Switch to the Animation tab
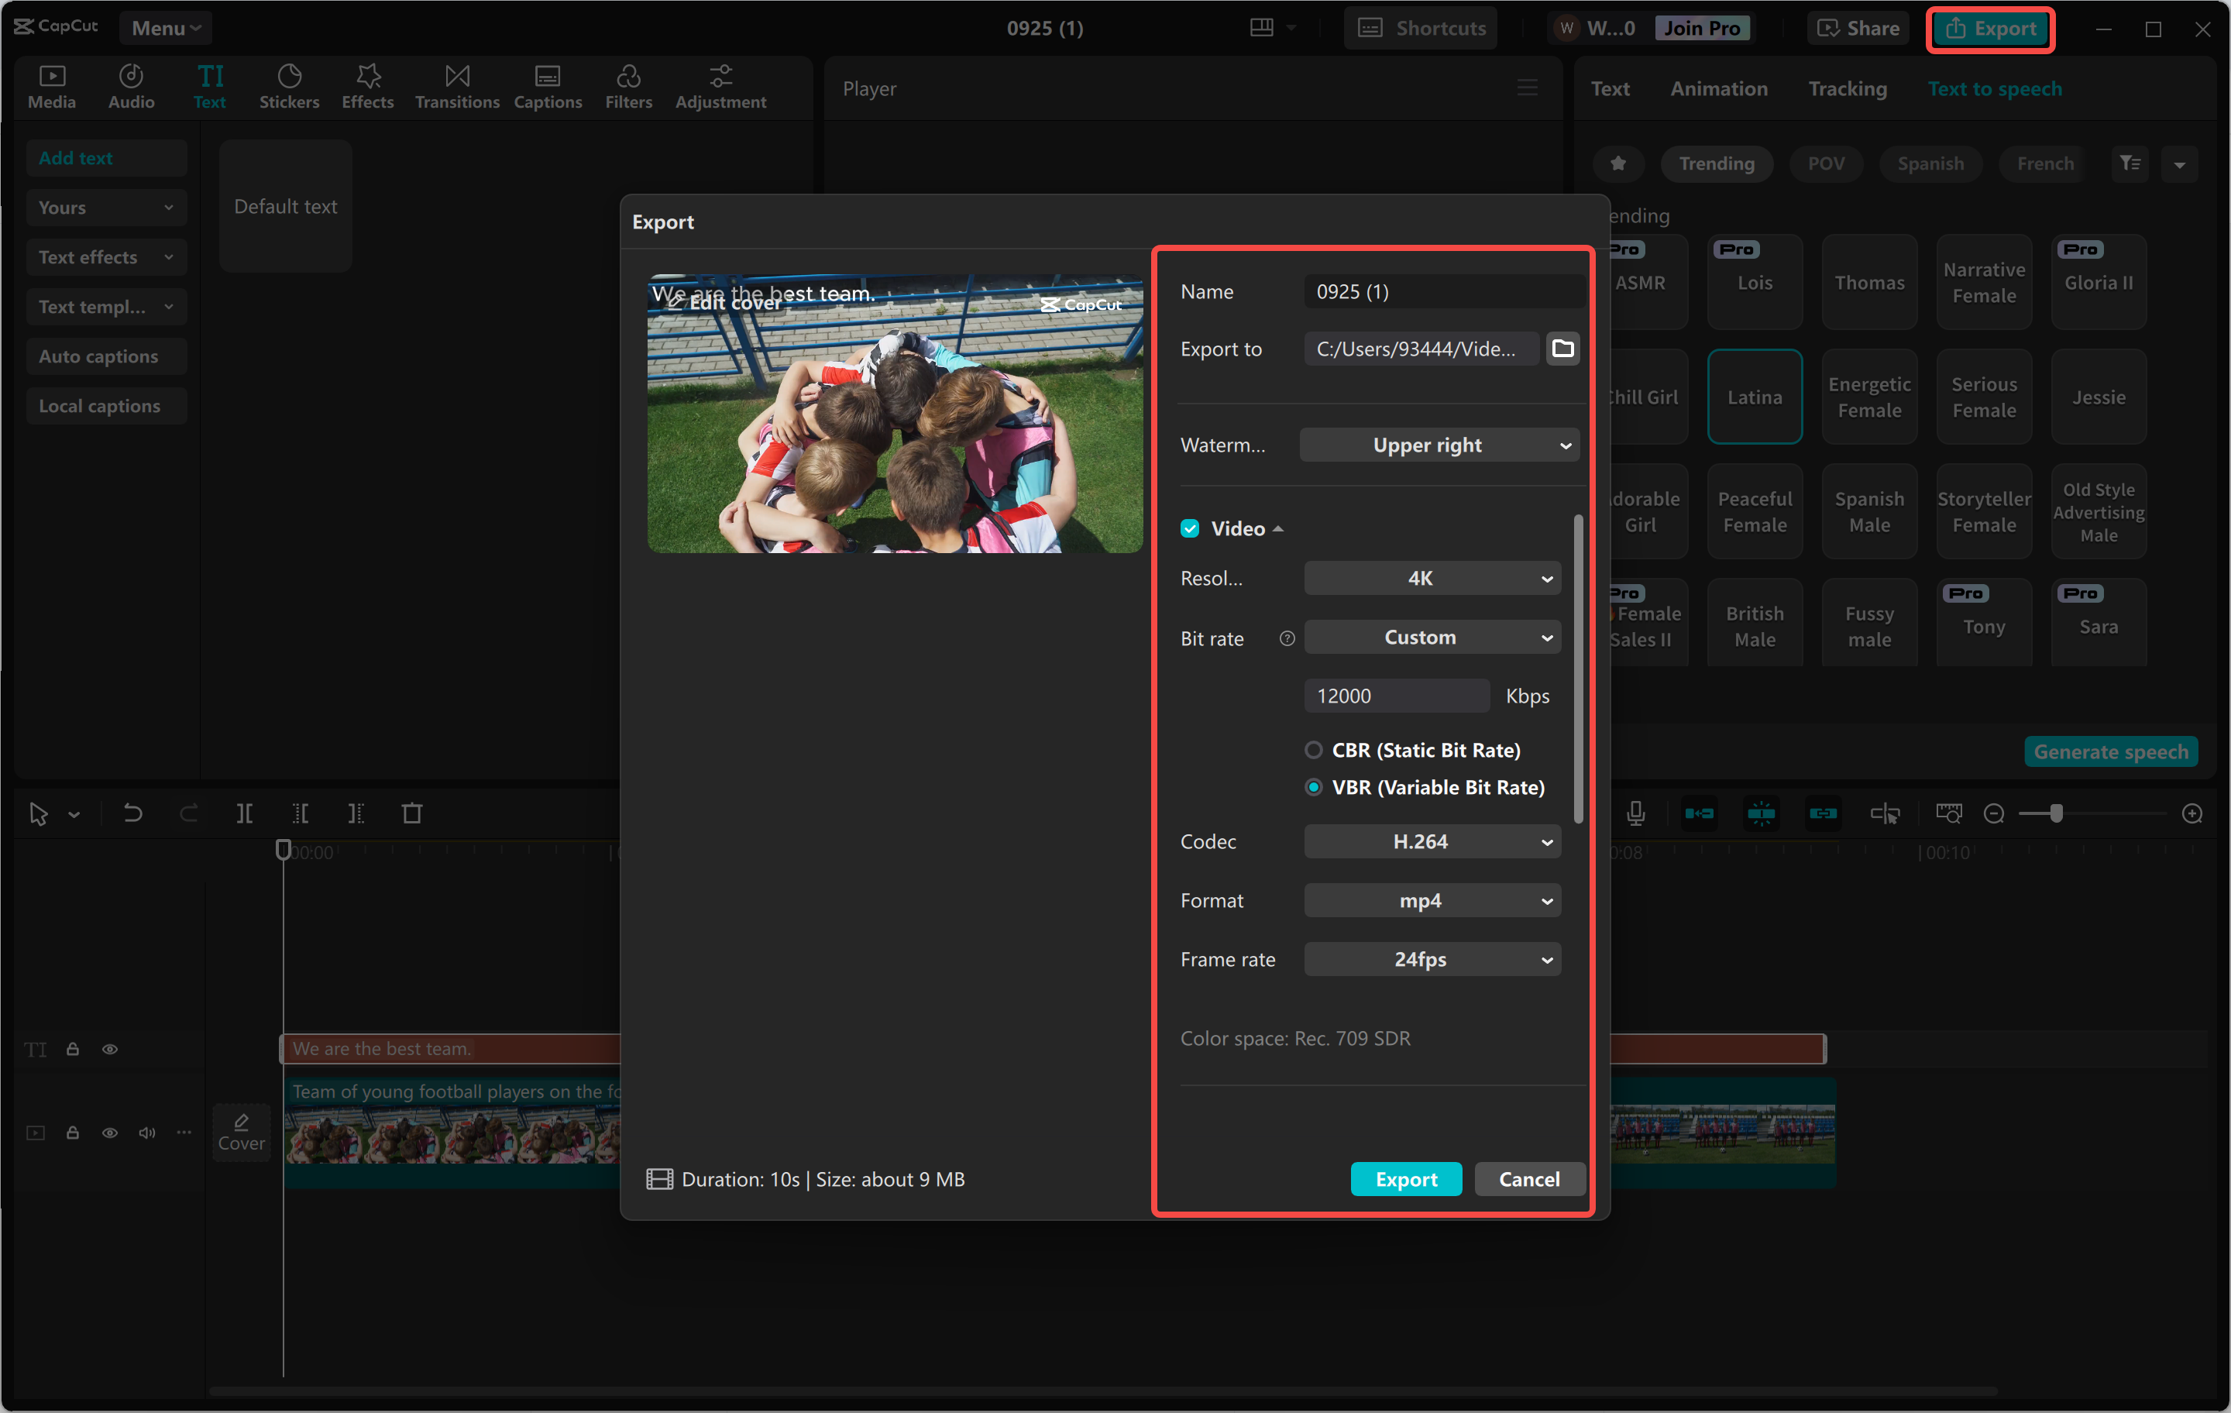 pos(1719,89)
